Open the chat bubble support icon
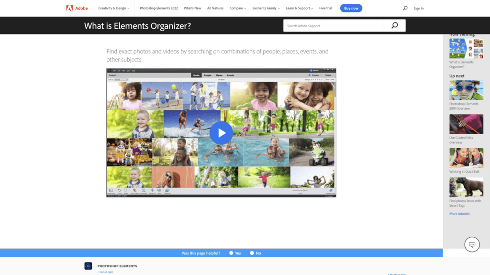Image resolution: width=490 pixels, height=275 pixels. [x=472, y=244]
